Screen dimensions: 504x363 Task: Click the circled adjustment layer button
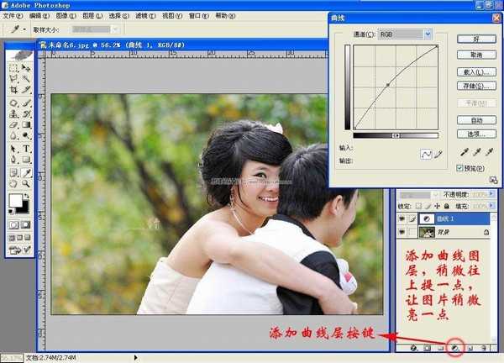[x=457, y=347]
